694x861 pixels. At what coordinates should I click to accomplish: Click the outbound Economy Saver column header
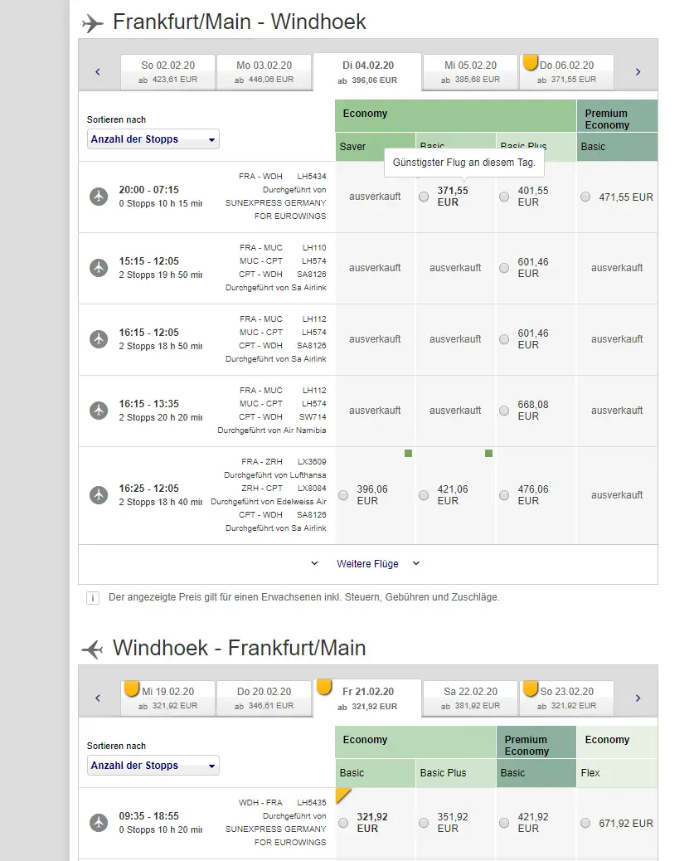[375, 147]
